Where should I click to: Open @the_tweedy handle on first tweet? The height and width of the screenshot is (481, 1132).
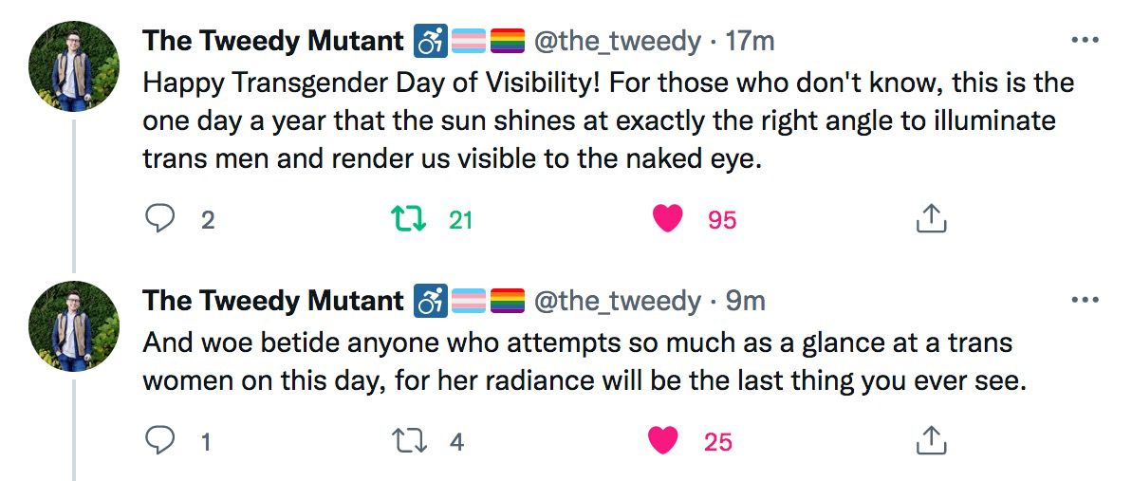(x=618, y=42)
